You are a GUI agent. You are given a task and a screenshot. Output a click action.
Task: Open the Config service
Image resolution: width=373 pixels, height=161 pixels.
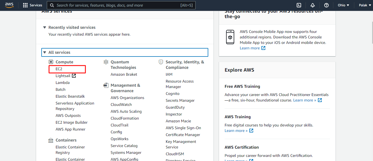(x=116, y=132)
